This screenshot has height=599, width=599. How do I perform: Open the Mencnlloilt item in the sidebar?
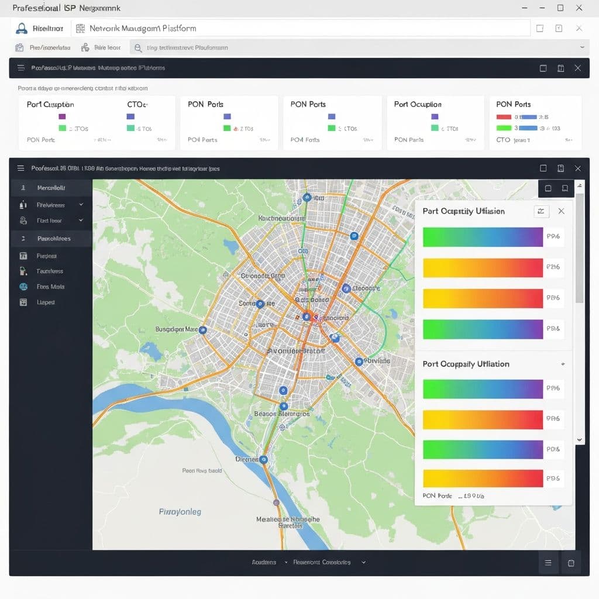tap(51, 188)
